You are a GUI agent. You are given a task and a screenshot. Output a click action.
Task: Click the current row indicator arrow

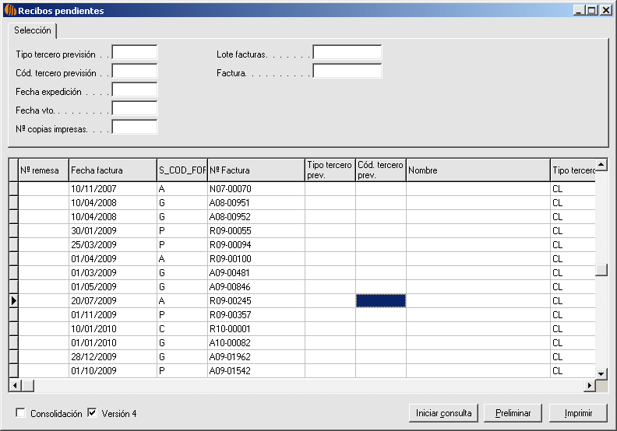13,301
